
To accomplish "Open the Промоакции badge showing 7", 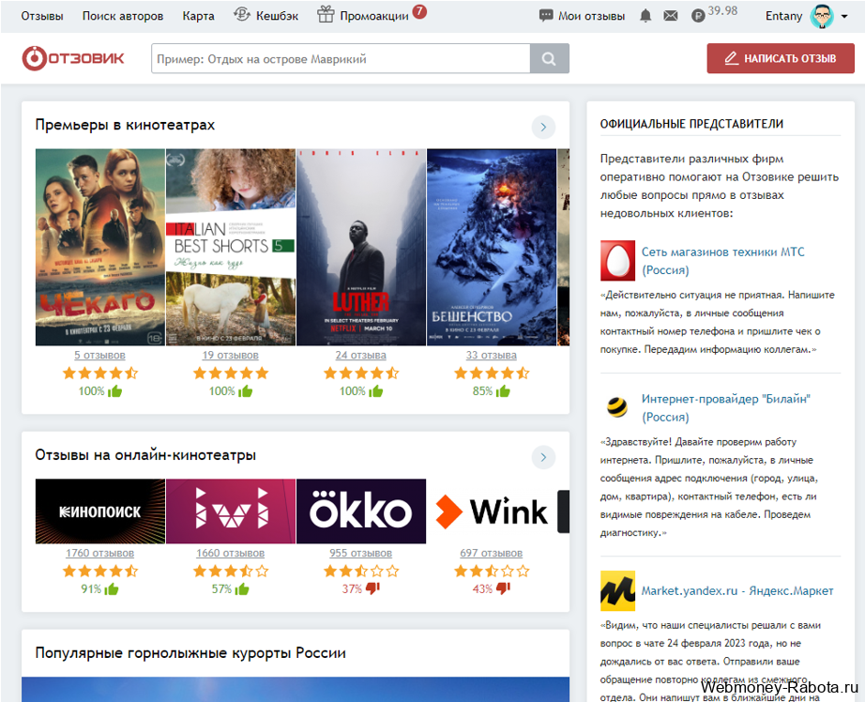I will [419, 11].
